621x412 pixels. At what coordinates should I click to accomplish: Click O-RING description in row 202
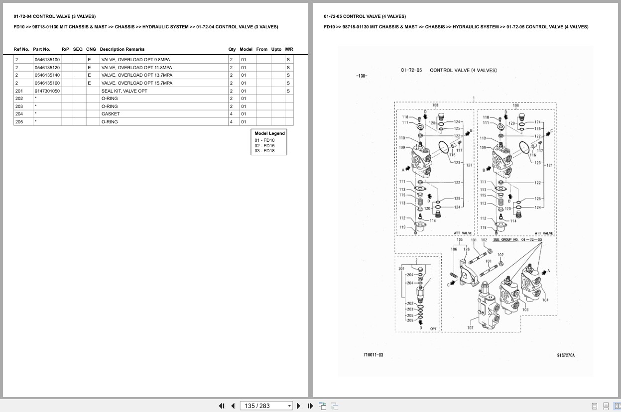coord(110,99)
